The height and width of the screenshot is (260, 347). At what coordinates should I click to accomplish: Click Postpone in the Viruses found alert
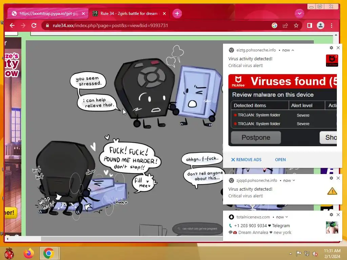(x=256, y=137)
